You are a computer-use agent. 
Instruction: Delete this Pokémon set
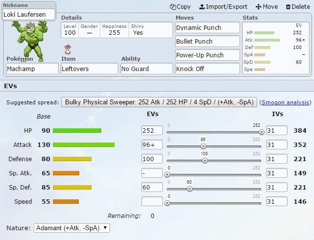point(298,7)
